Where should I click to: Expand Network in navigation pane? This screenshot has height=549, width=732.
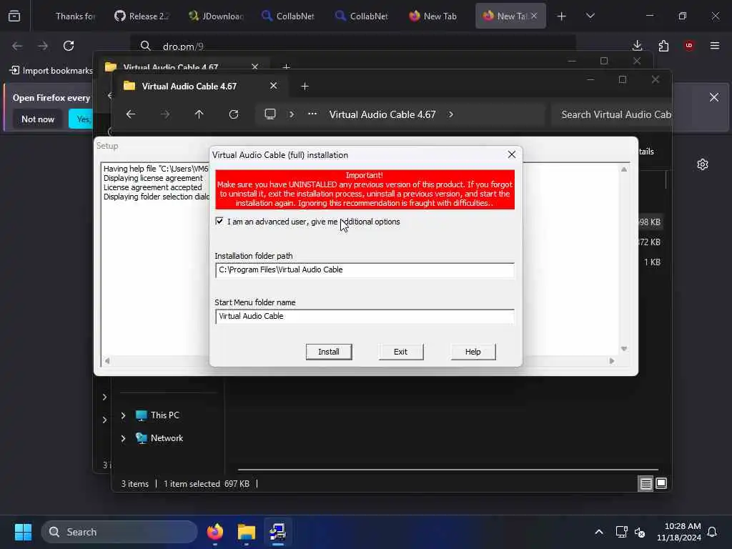coord(123,438)
